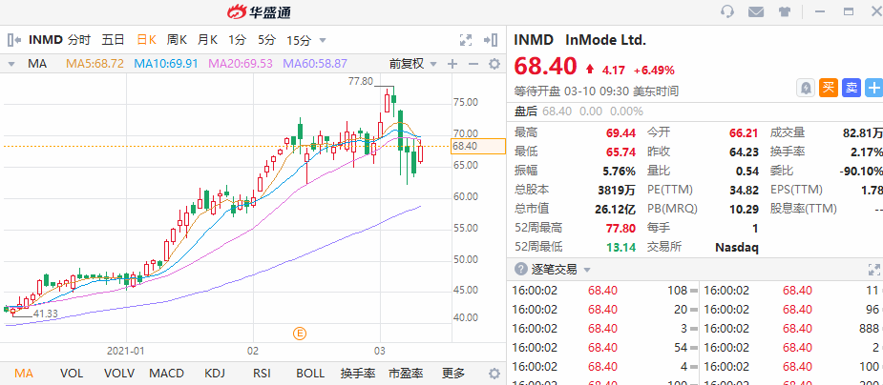Show MACD indicator

167,374
